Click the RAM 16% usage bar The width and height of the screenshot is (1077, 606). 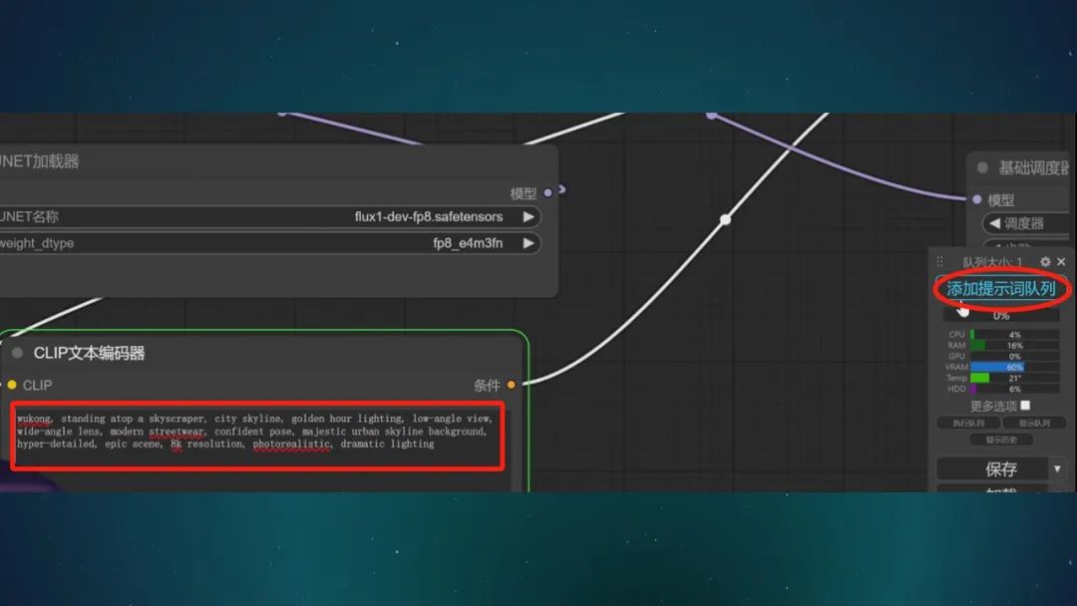1014,345
